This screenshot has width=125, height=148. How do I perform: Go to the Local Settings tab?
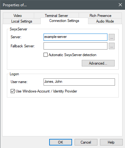coord(22,21)
